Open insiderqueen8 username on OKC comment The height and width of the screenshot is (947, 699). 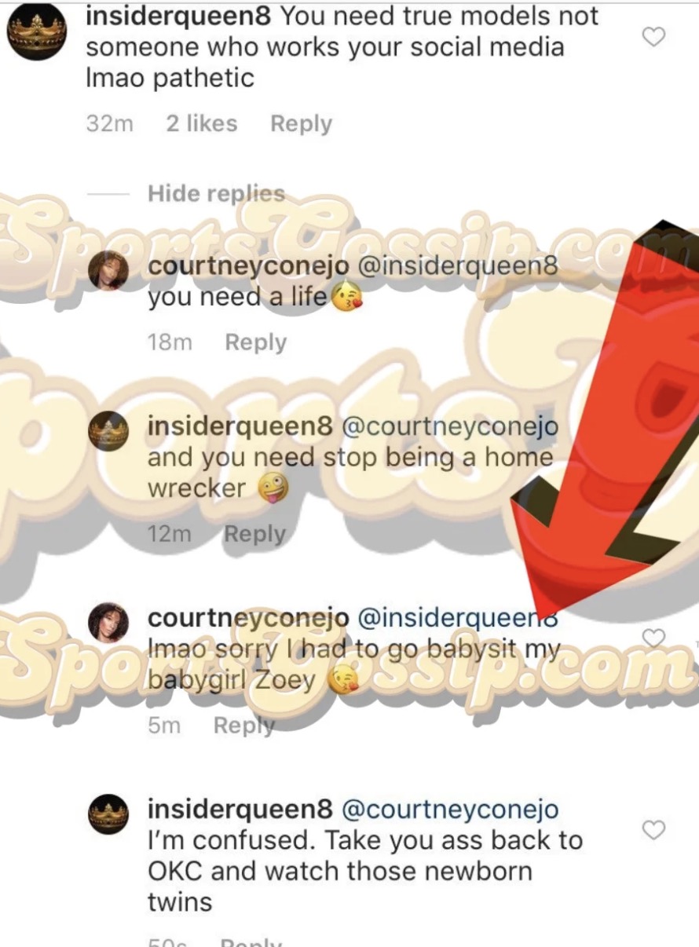click(239, 810)
